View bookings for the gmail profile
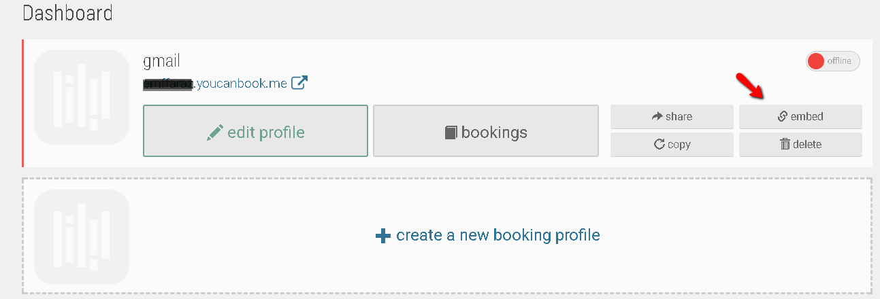The width and height of the screenshot is (880, 299). click(486, 131)
